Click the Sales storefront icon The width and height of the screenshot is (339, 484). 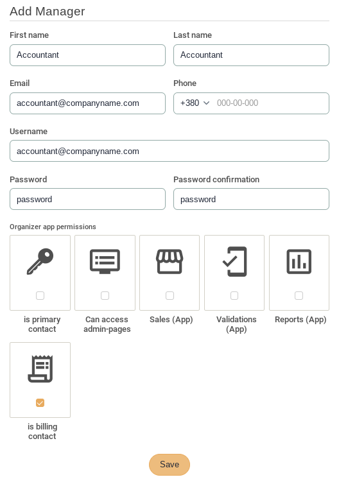169,261
